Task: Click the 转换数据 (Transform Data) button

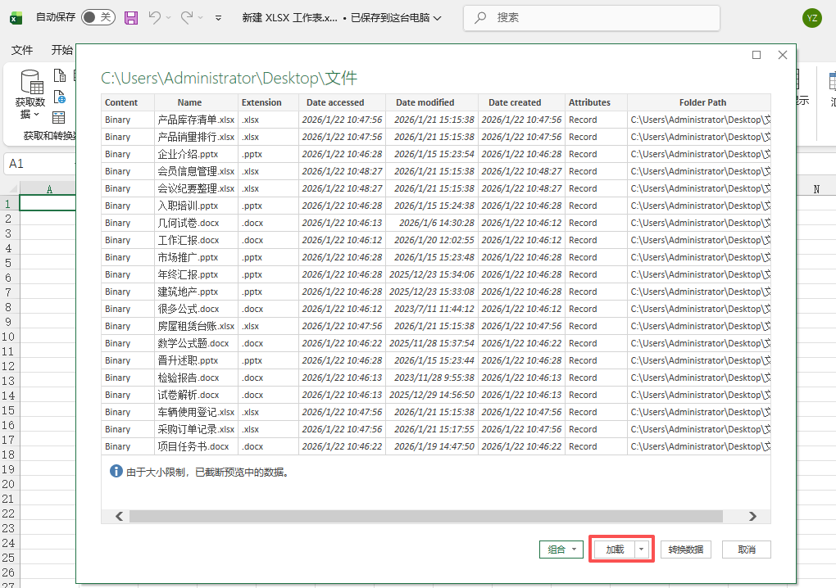Action: tap(685, 549)
